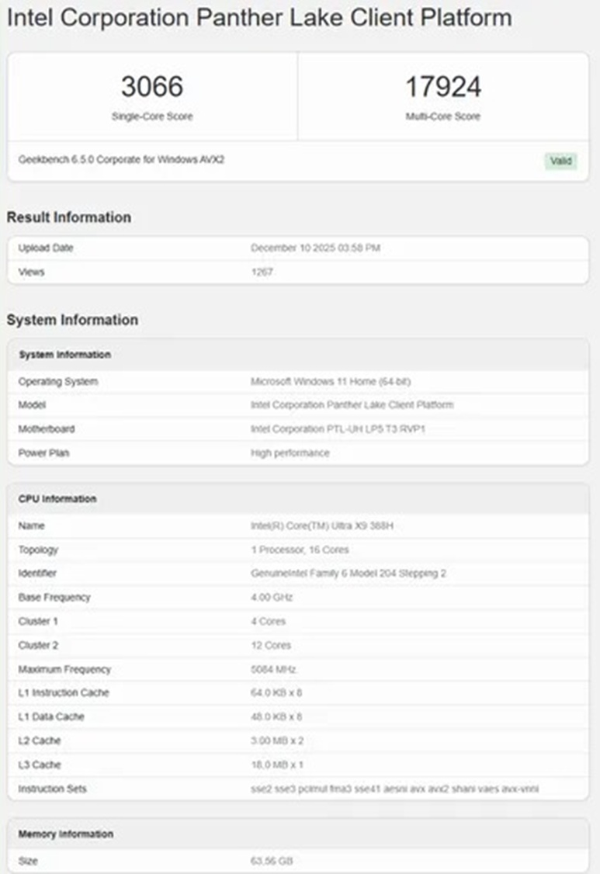The image size is (600, 874).
Task: Click the L3 Cache value 18.0 MB
Action: [x=277, y=765]
